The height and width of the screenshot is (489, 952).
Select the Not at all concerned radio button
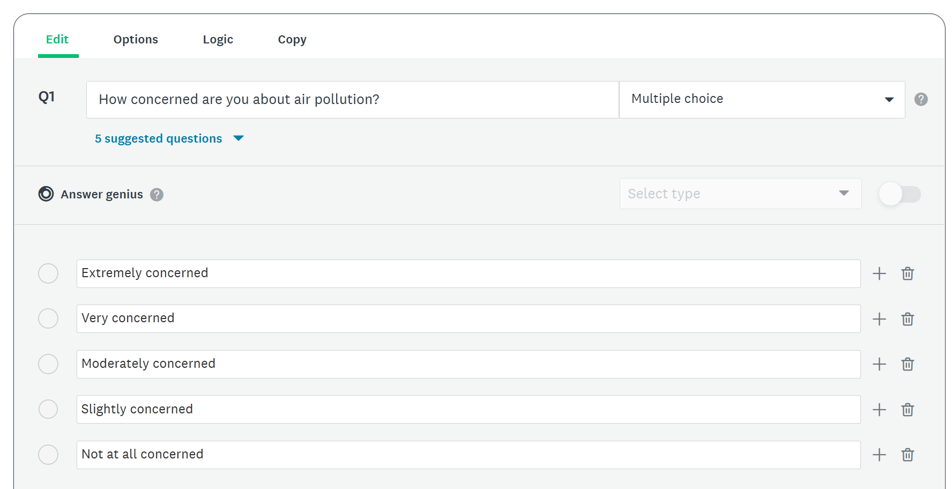tap(48, 454)
